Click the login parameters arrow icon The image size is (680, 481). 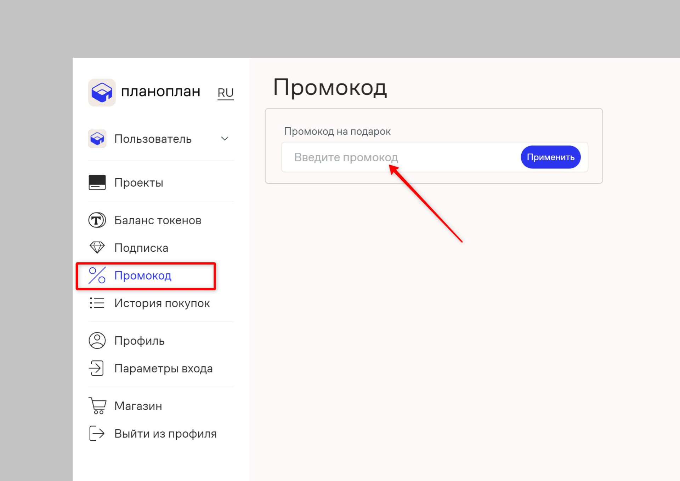point(96,368)
